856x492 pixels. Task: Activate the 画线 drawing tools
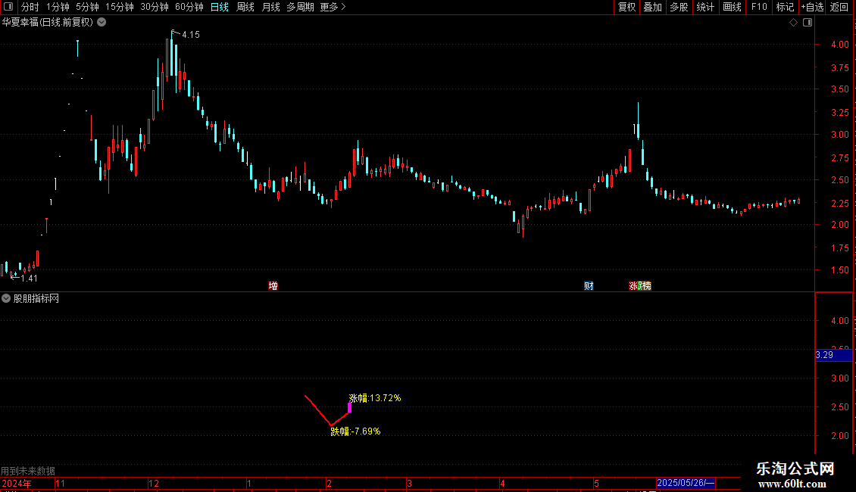tap(732, 7)
